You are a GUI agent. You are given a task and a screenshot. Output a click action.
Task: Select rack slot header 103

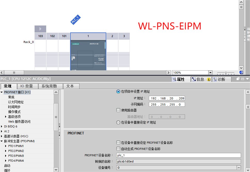tap(41, 36)
